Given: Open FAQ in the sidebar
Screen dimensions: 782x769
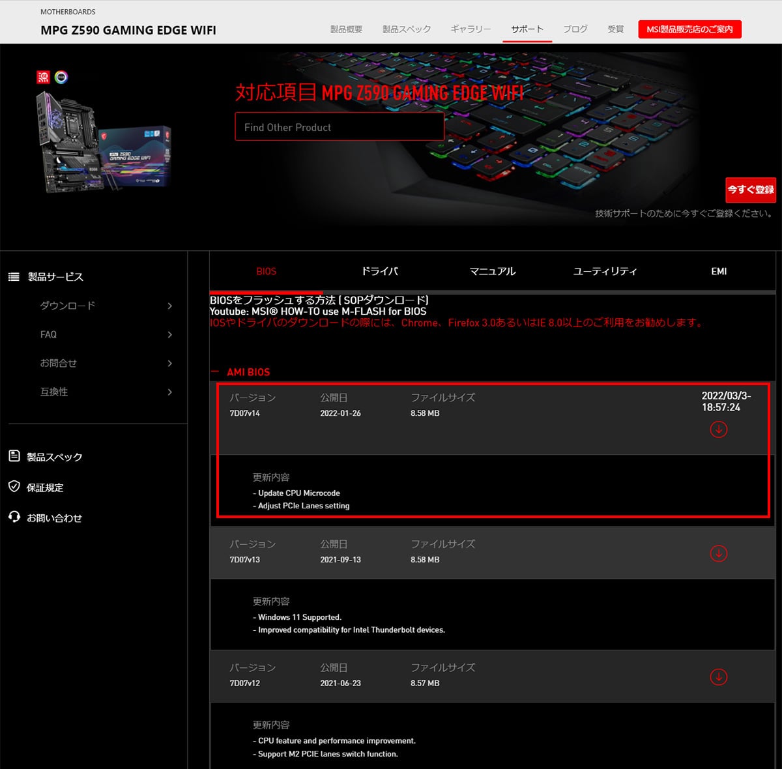Looking at the screenshot, I should 48,334.
